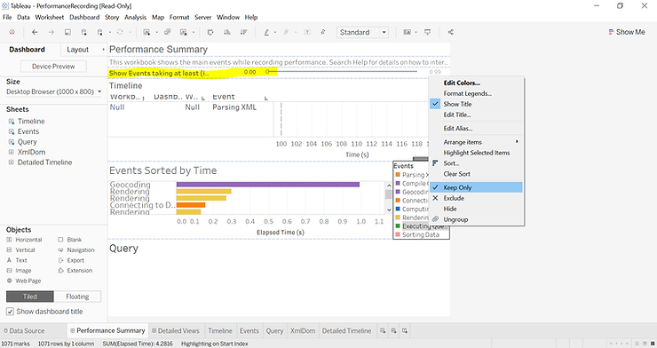
Task: Click the Parsing XML orange legend swatch
Action: pos(398,175)
